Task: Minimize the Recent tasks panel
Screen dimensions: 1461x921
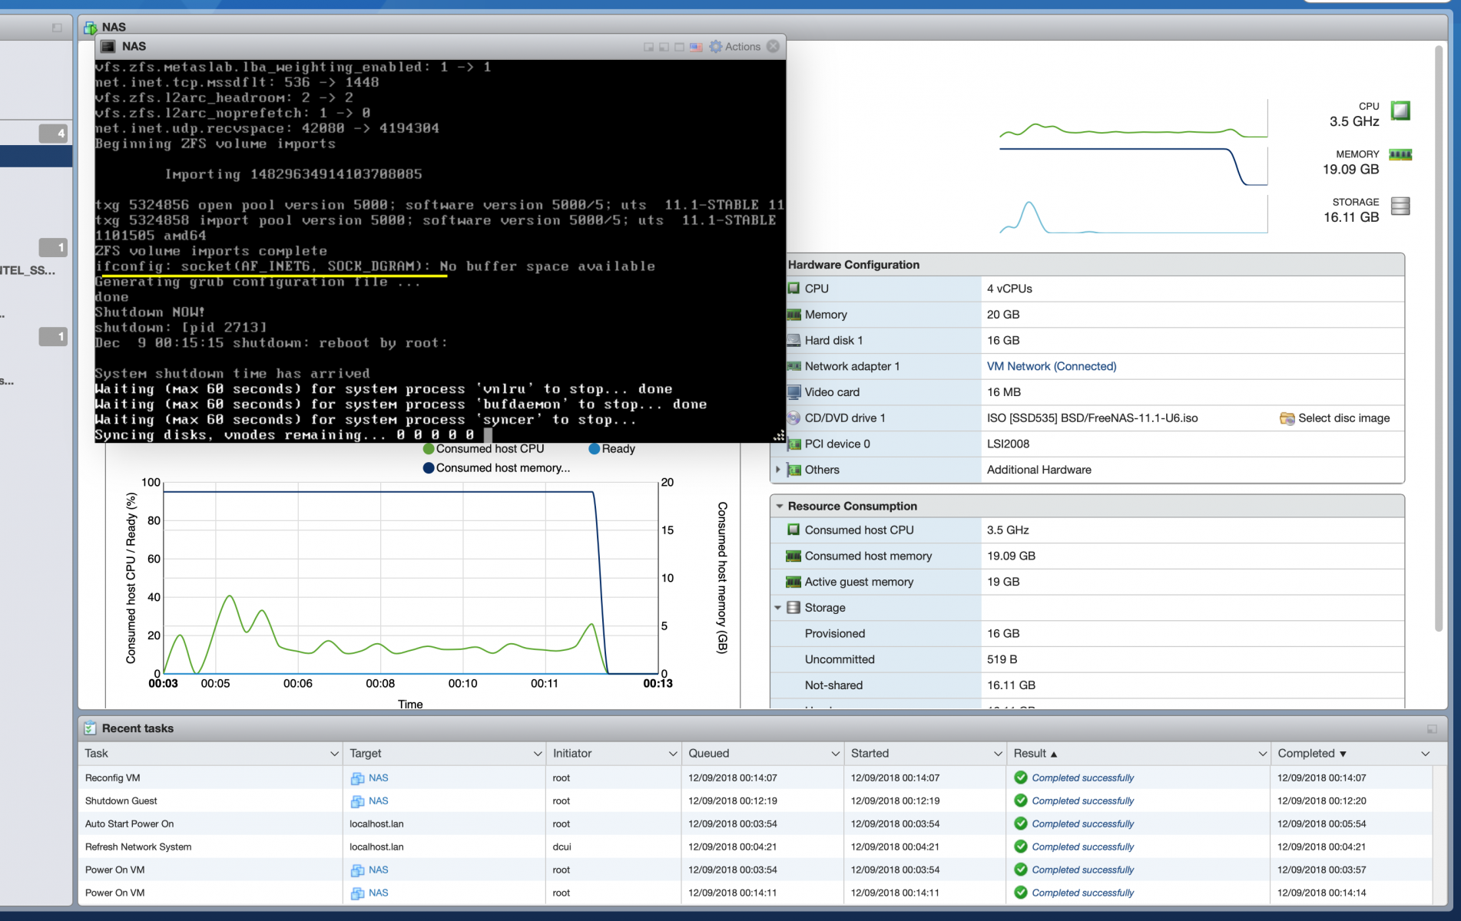Action: pos(1432,728)
